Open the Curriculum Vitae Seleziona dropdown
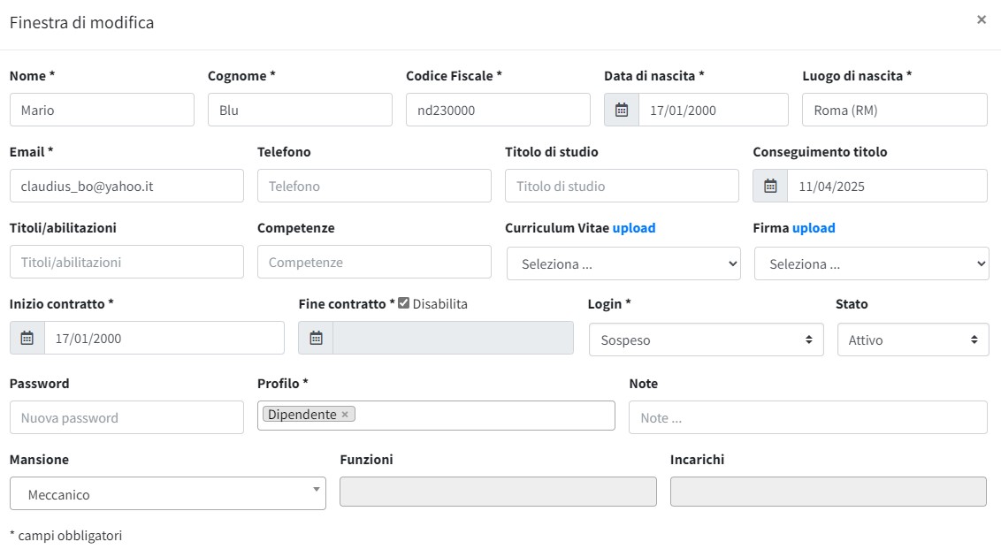This screenshot has width=1001, height=557. [623, 263]
